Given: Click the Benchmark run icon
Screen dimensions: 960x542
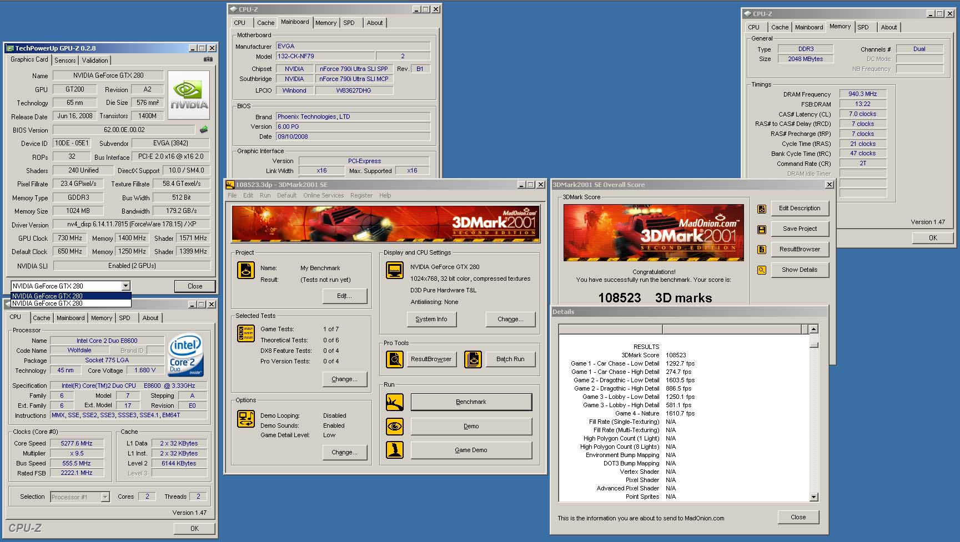Looking at the screenshot, I should 395,402.
